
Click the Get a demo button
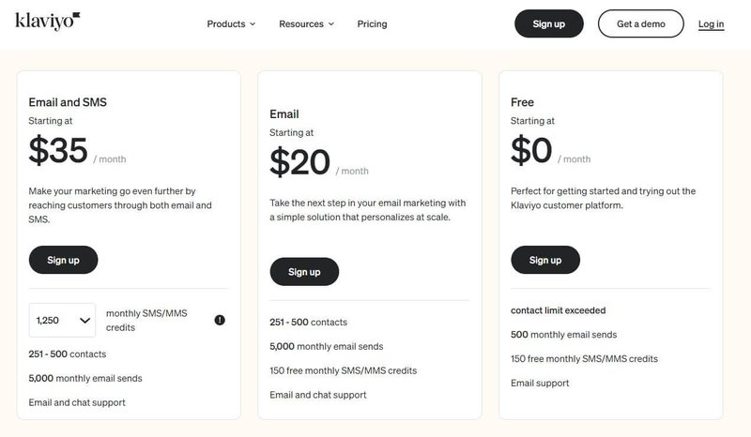(x=641, y=24)
